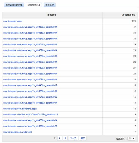Open the www.ip-tannet.com/ homepage link
Image resolution: width=139 pixels, height=143 pixels.
coord(13,21)
